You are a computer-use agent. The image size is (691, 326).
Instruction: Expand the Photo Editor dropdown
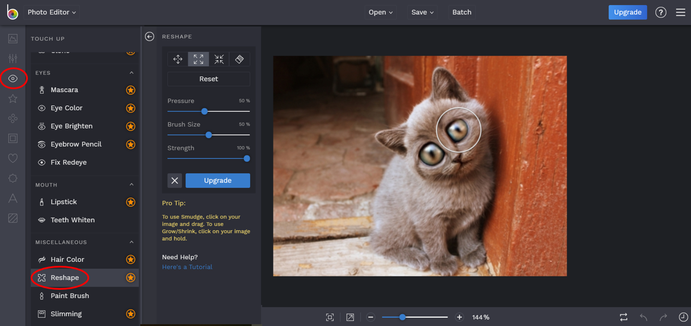click(x=52, y=12)
